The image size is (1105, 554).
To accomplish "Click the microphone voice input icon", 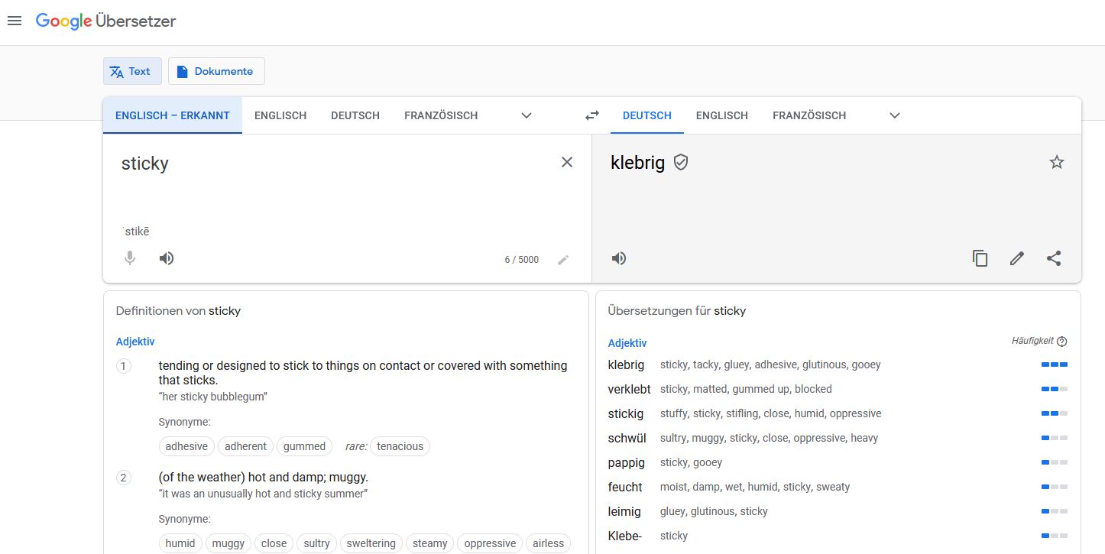I will coord(130,258).
